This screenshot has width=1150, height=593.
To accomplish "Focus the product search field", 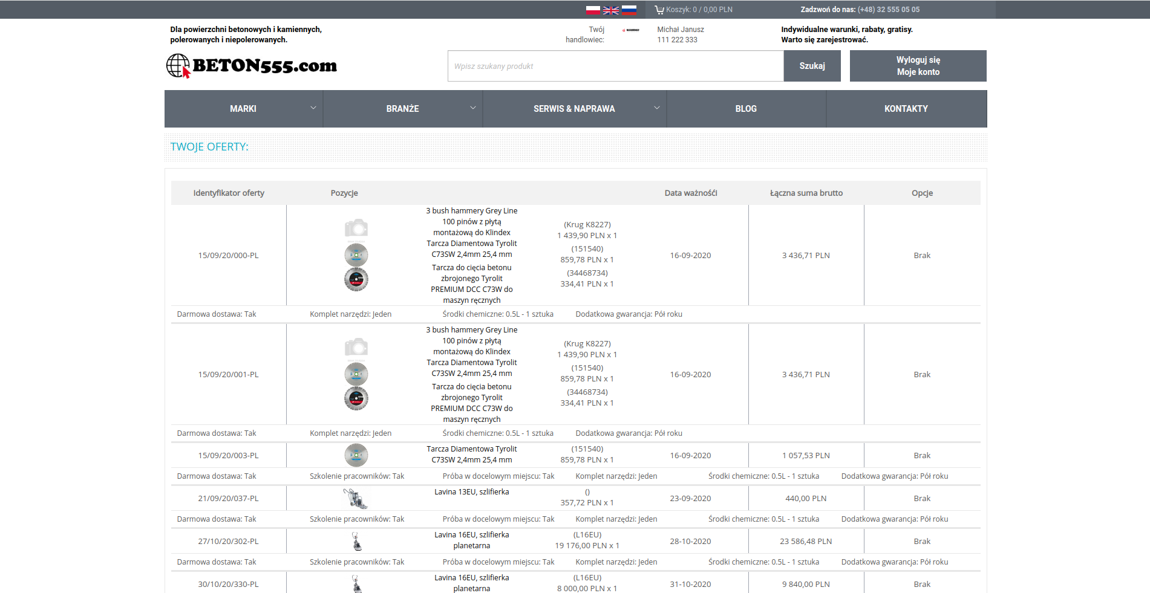I will [x=616, y=66].
